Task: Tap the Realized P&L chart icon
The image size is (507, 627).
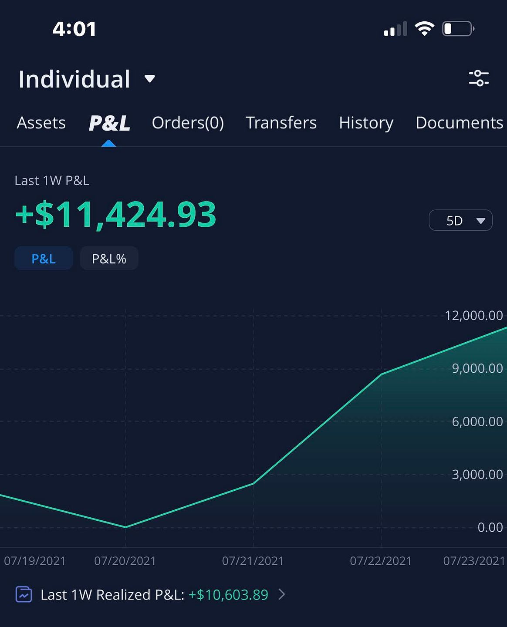Action: [24, 594]
